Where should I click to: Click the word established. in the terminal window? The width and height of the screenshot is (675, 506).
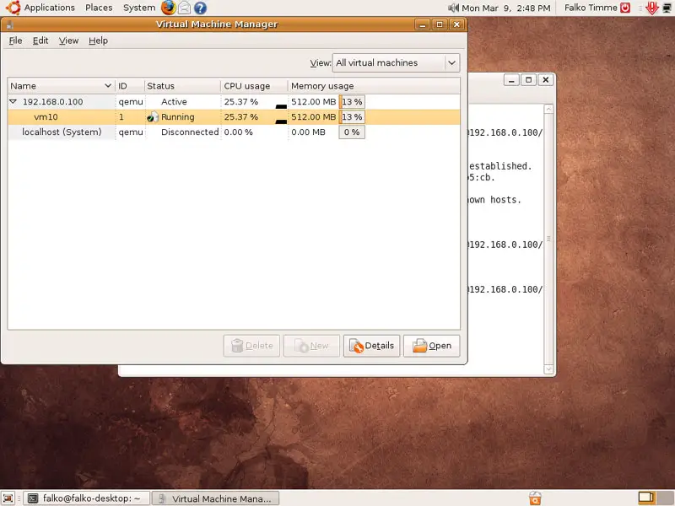[500, 166]
